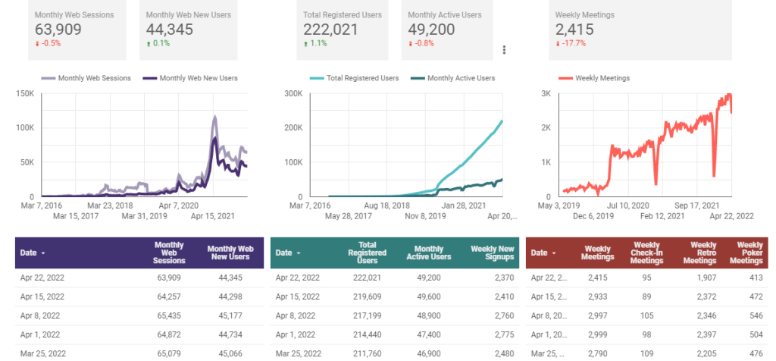The height and width of the screenshot is (361, 776).
Task: Open the three-dot more options menu
Action: pyautogui.click(x=504, y=49)
